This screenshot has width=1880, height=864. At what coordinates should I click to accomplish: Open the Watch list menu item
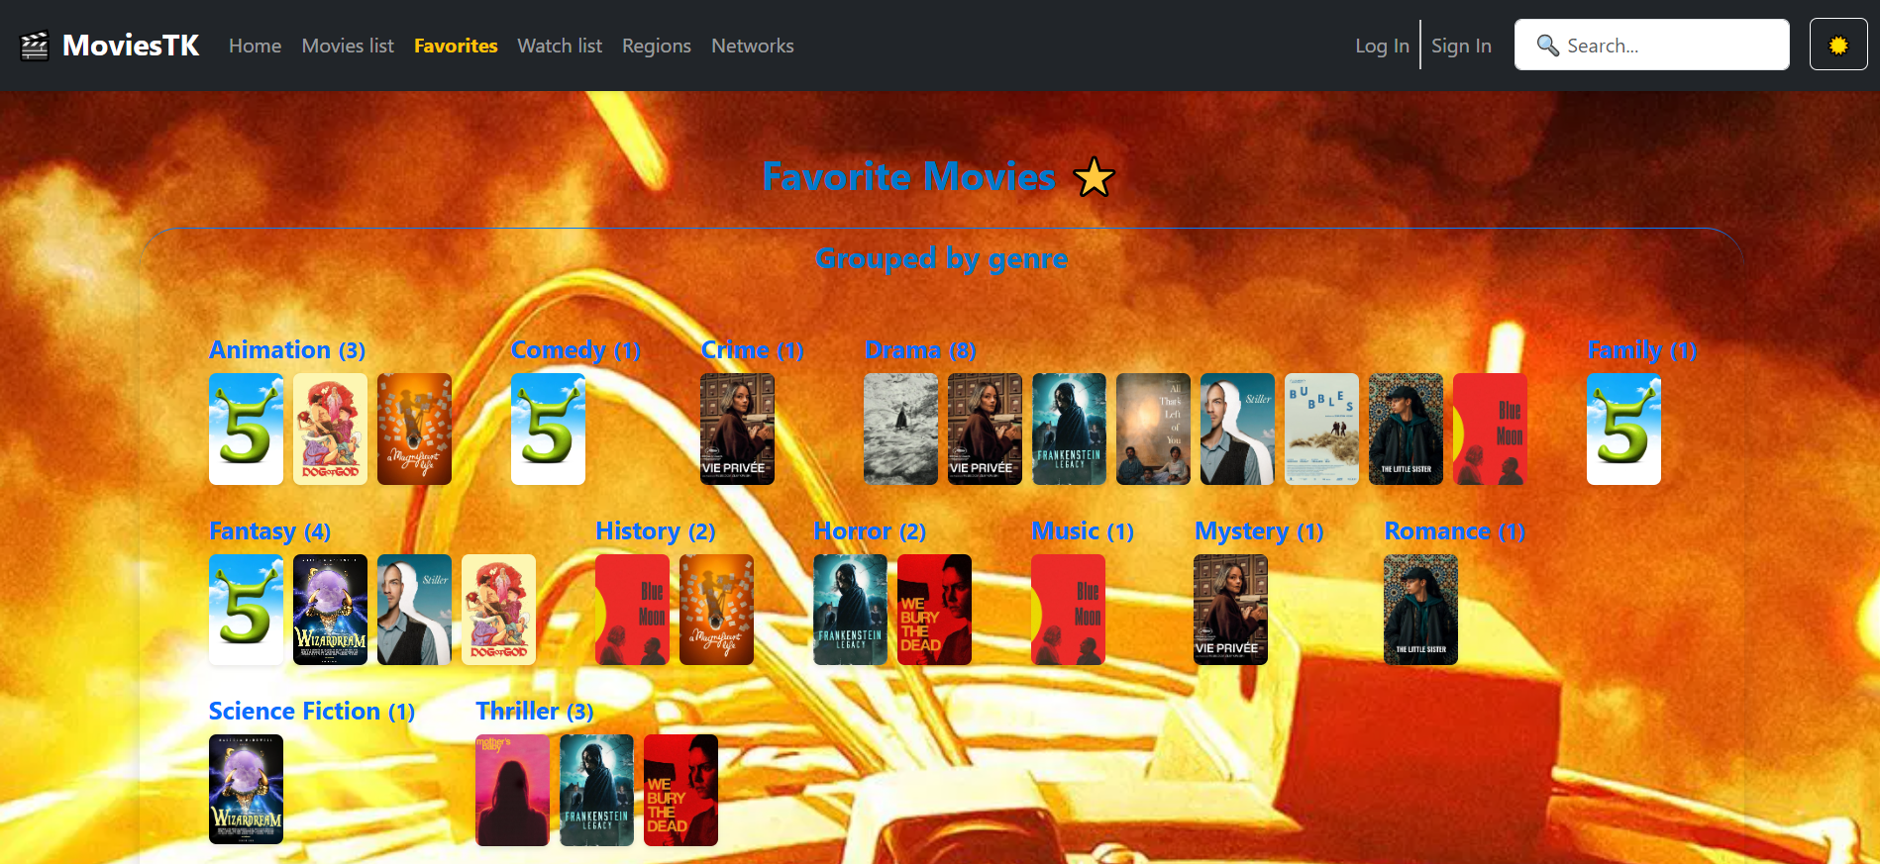point(560,46)
